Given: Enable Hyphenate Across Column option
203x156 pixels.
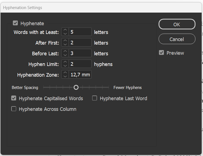Looking at the screenshot, I should (x=14, y=109).
